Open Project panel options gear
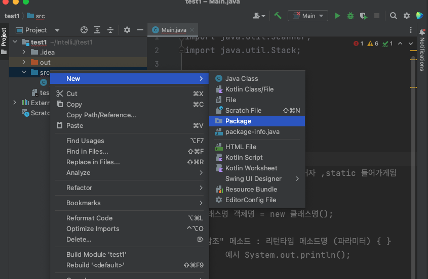The image size is (428, 279). pyautogui.click(x=127, y=30)
